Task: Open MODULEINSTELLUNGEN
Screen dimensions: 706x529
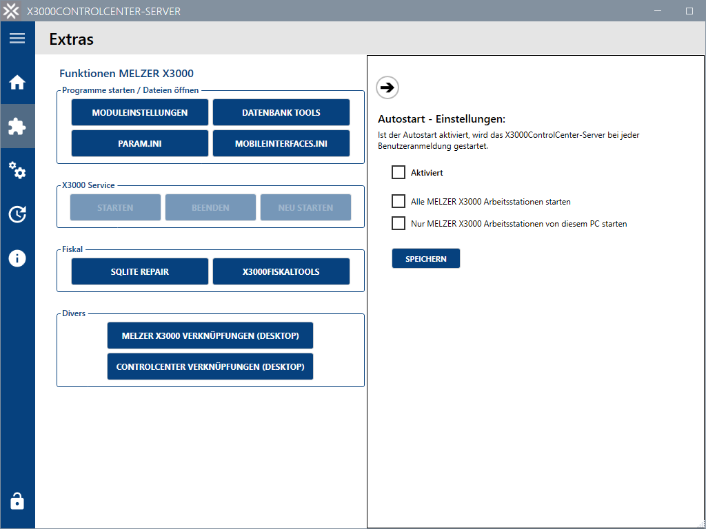Action: tap(140, 112)
